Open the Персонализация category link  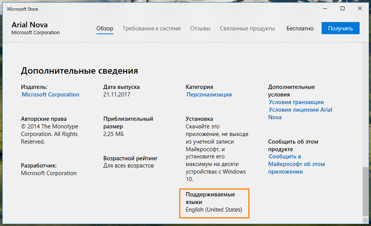tap(209, 95)
